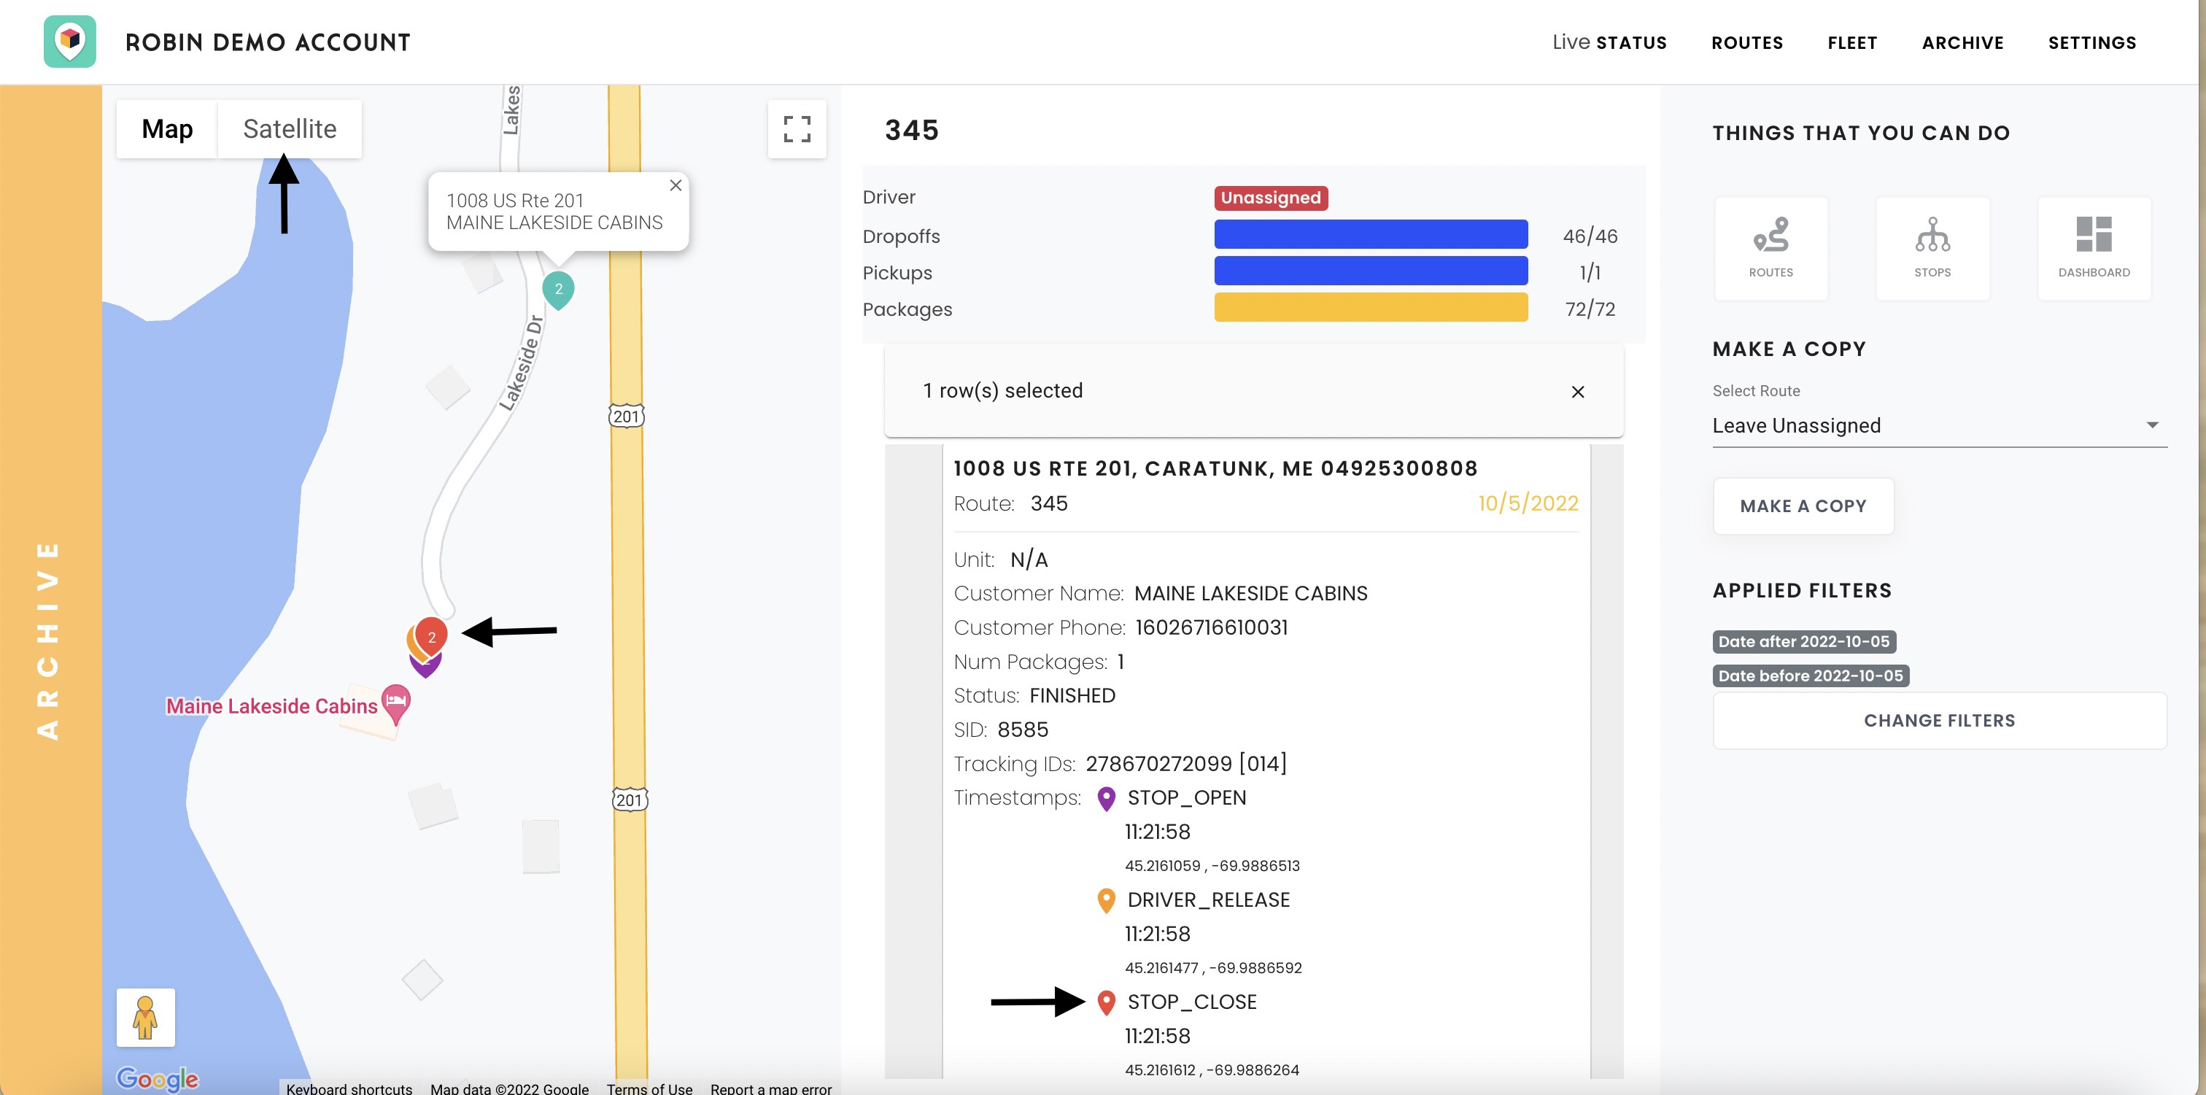Open the Routes shortcut tile

(1770, 248)
